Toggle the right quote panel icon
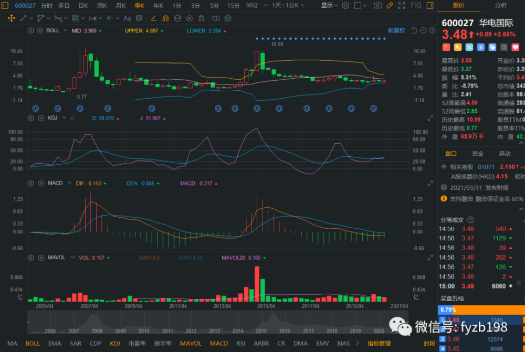This screenshot has width=525, height=352. coord(430,5)
